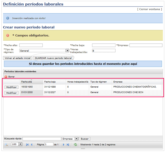Go to next page arrow
166x152 pixels.
(x=64, y=145)
